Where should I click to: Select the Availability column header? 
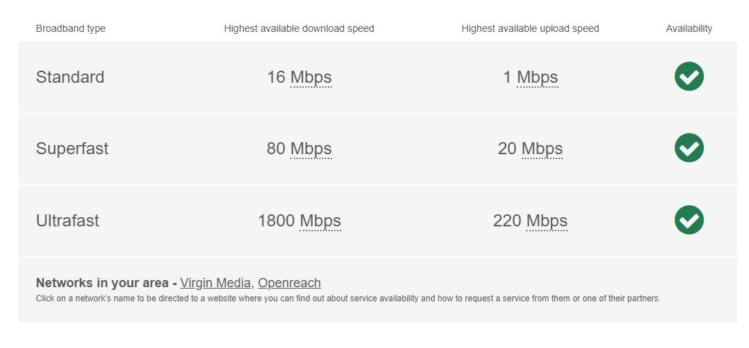(x=689, y=28)
